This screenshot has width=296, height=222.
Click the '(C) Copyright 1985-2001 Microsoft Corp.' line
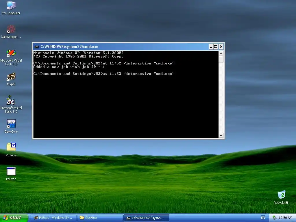78,56
